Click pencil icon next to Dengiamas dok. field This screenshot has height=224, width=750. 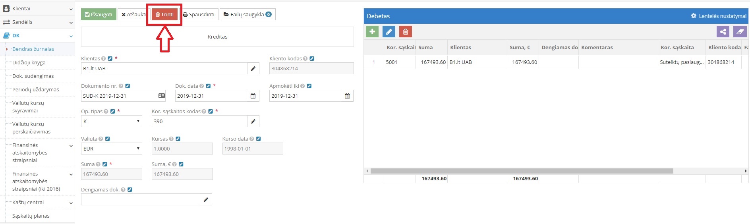(x=206, y=199)
